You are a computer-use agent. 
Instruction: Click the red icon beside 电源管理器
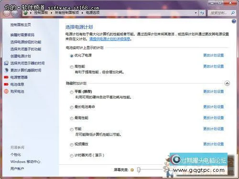[6, 77]
